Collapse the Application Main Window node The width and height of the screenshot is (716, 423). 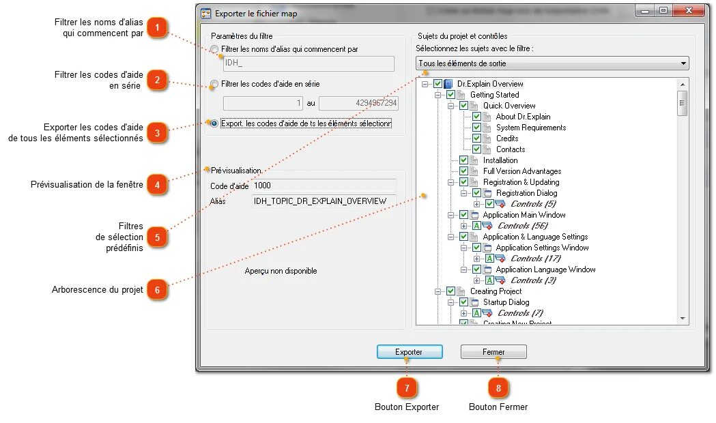450,215
